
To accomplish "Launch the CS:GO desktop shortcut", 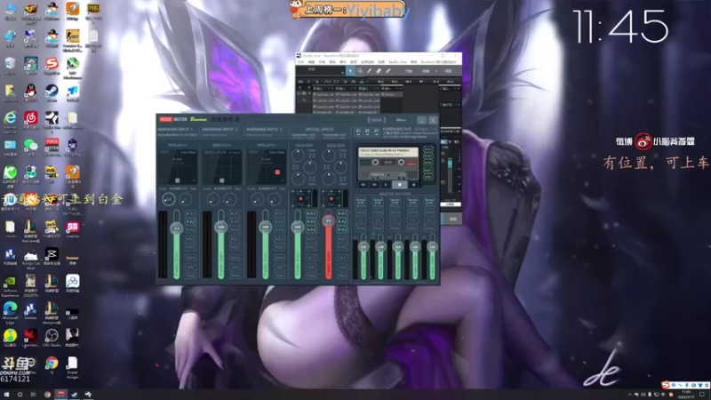I will tap(73, 38).
